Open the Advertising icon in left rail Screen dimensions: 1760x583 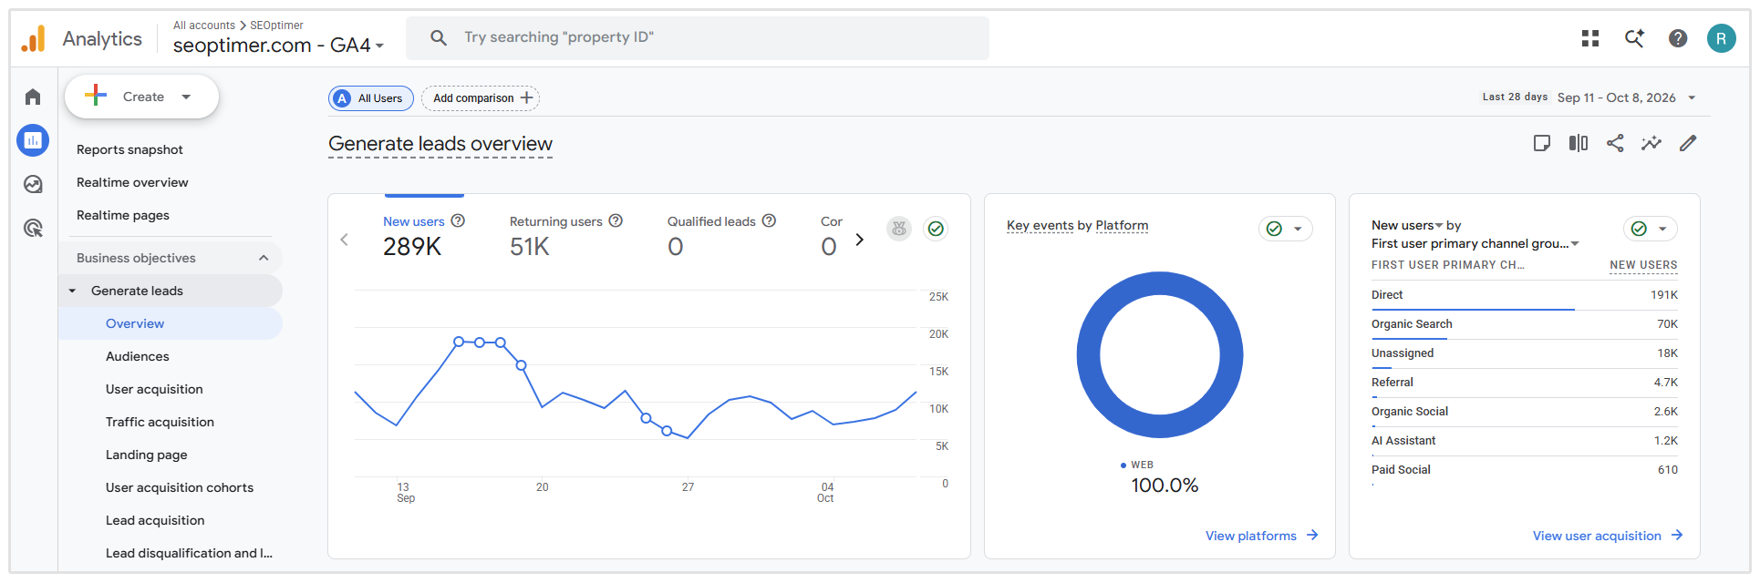click(33, 228)
